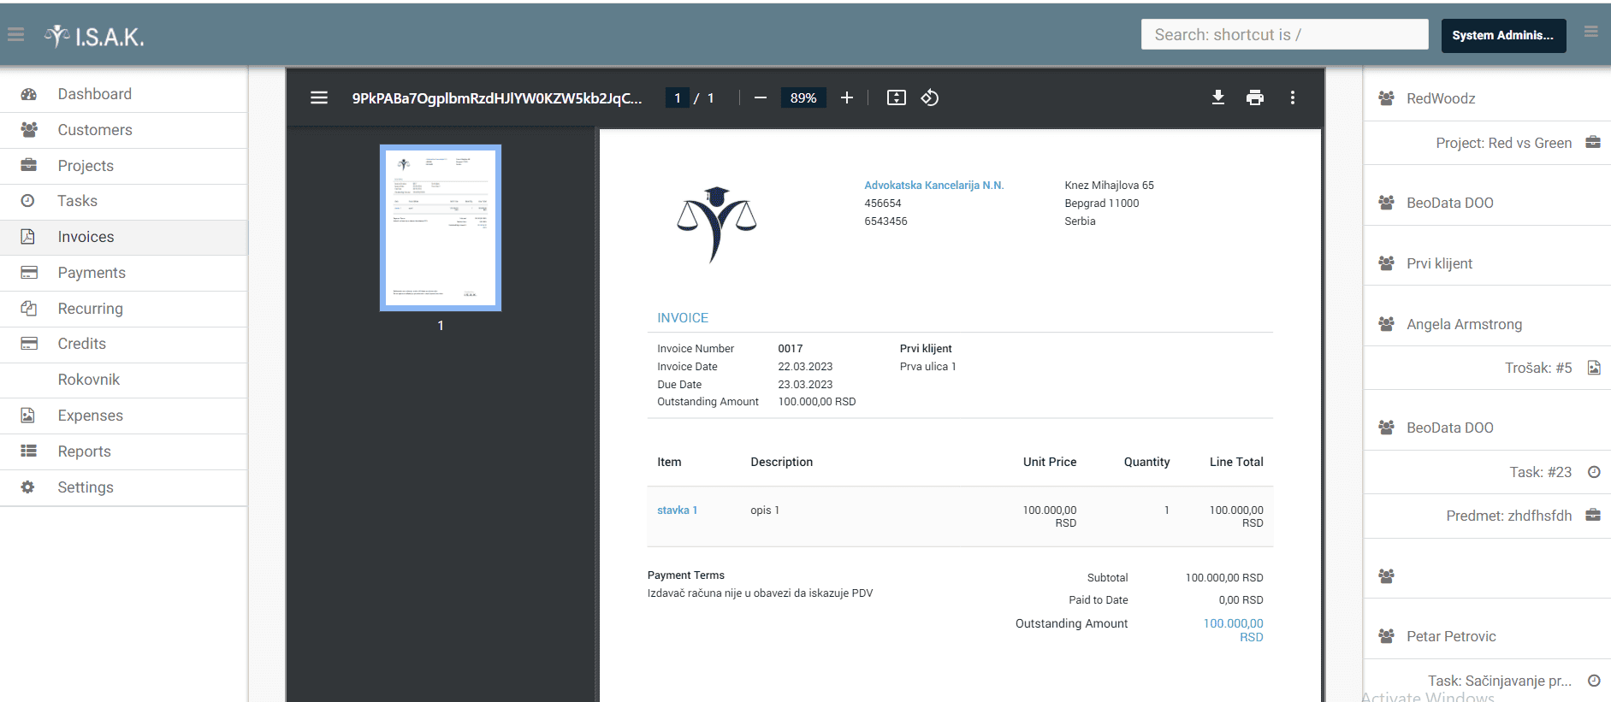This screenshot has height=702, width=1611.
Task: Click the Dashboard gauge icon
Action: click(x=28, y=94)
